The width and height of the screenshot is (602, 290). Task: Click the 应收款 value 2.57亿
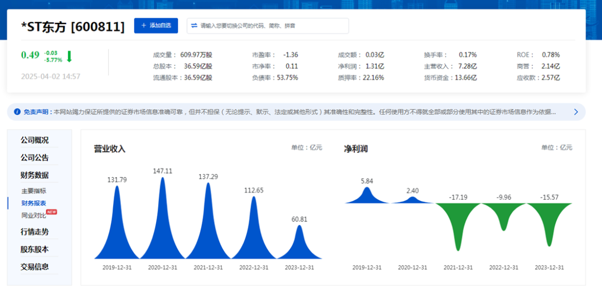click(x=551, y=78)
